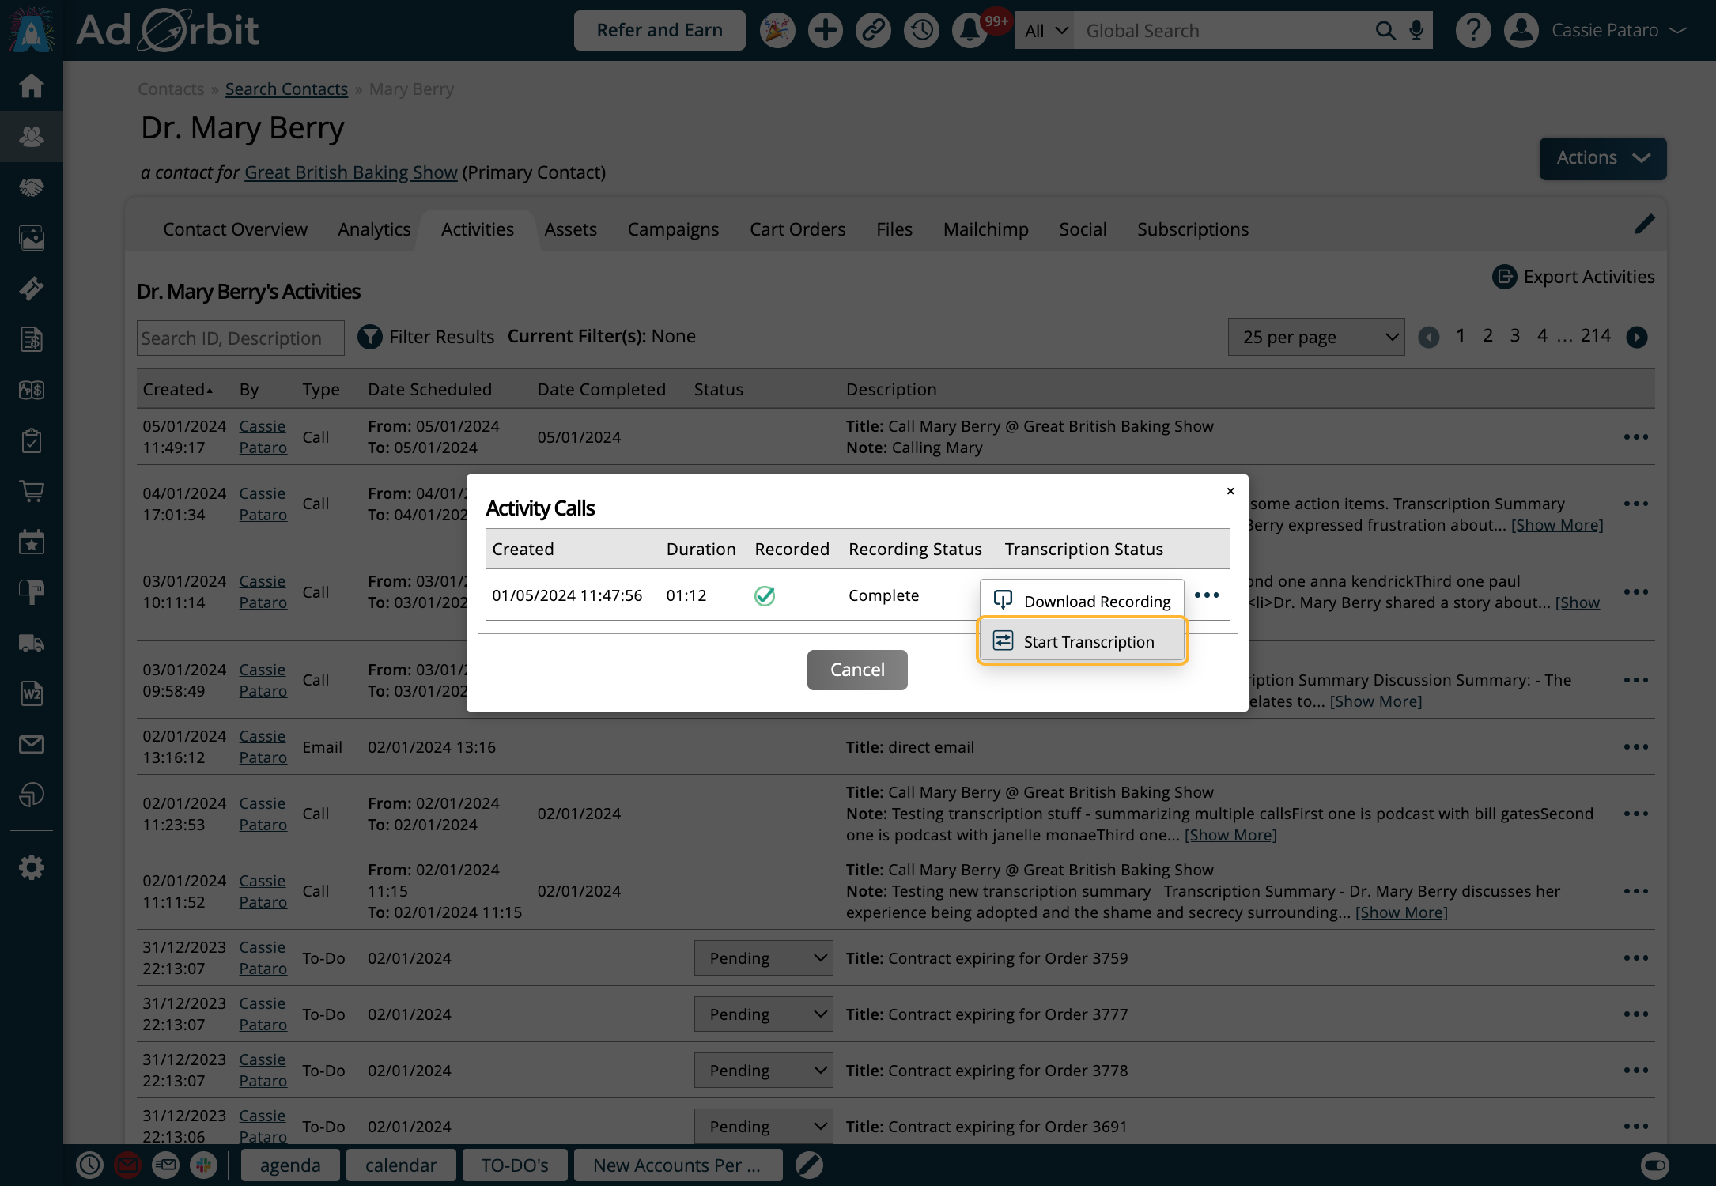1716x1186 pixels.
Task: Open the Actions dropdown button
Action: (1602, 158)
